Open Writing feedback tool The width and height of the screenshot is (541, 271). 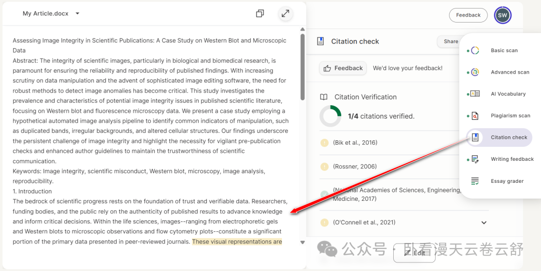(x=512, y=159)
